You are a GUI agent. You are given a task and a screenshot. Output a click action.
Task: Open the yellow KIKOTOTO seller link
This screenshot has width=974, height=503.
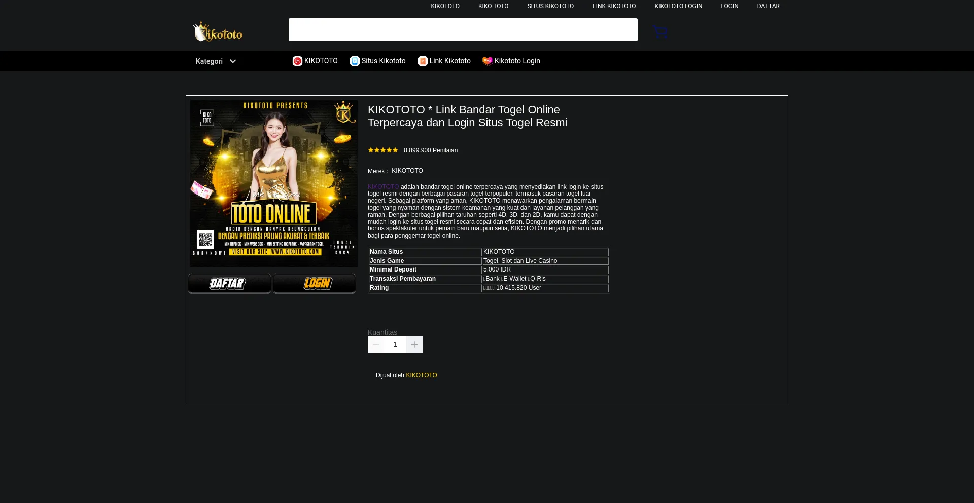[421, 375]
